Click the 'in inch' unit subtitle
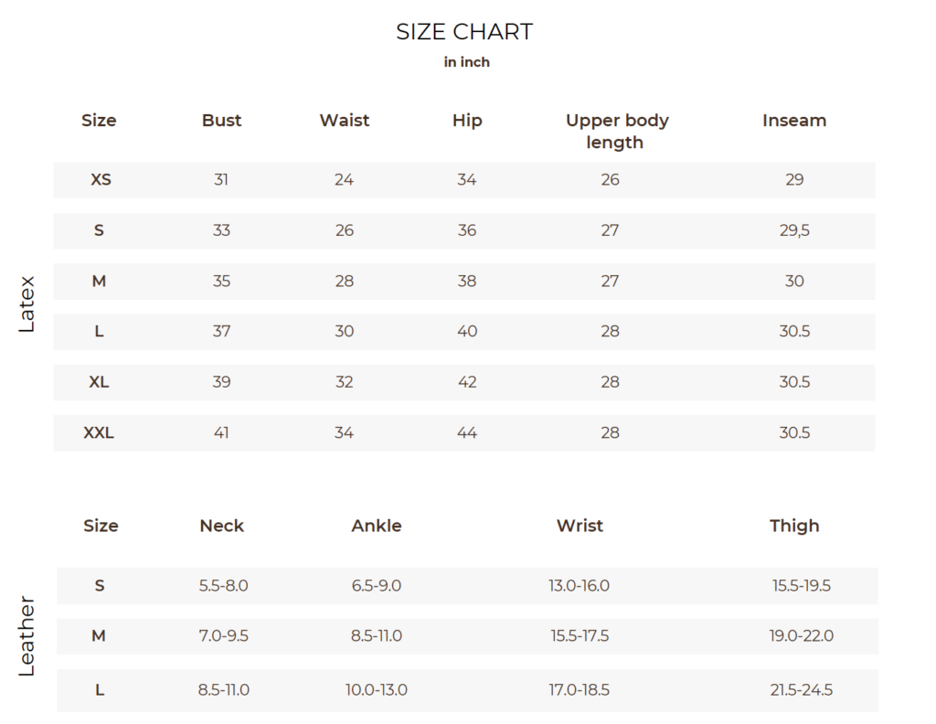Screen dimensions: 936x724 click(466, 62)
